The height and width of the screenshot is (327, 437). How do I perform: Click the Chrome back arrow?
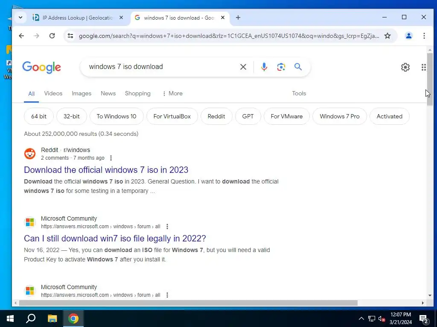coord(21,36)
